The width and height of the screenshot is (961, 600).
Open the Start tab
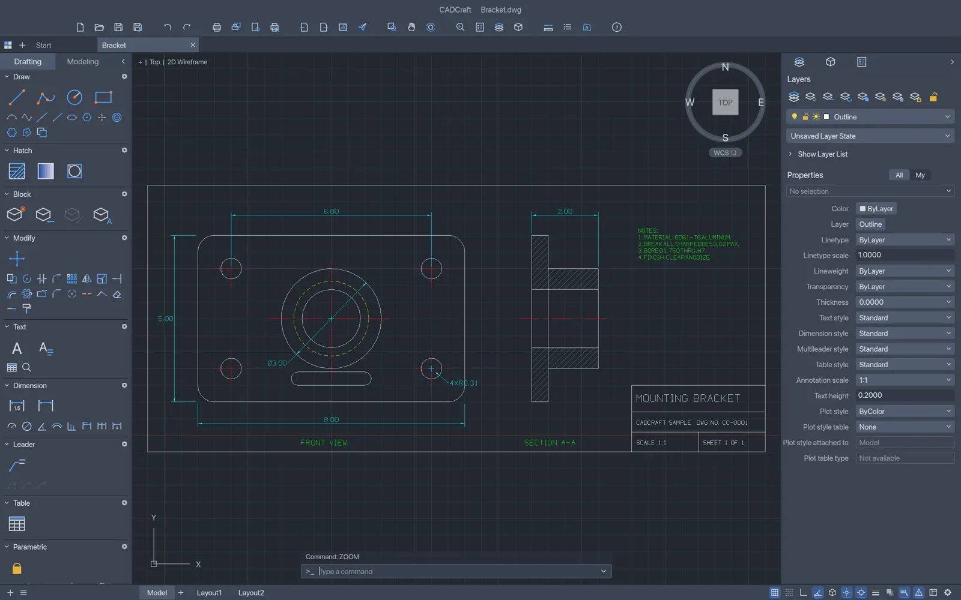point(43,45)
